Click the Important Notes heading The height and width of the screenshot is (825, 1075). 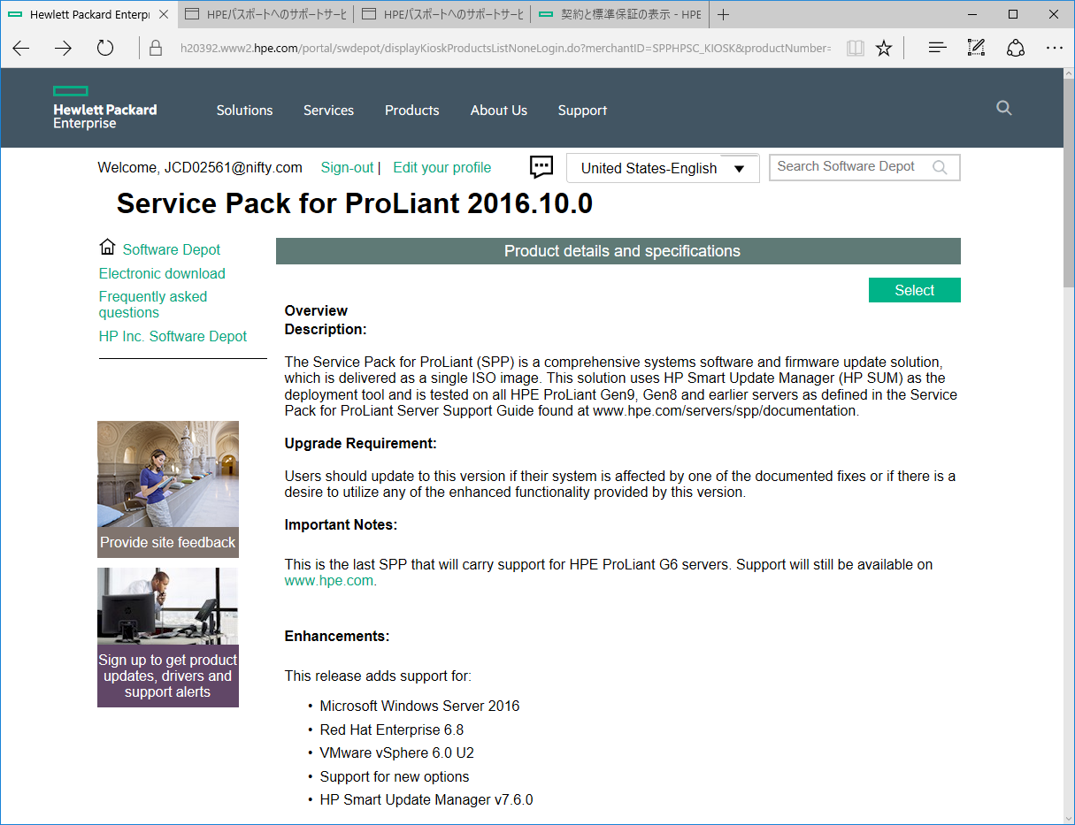pos(341,524)
